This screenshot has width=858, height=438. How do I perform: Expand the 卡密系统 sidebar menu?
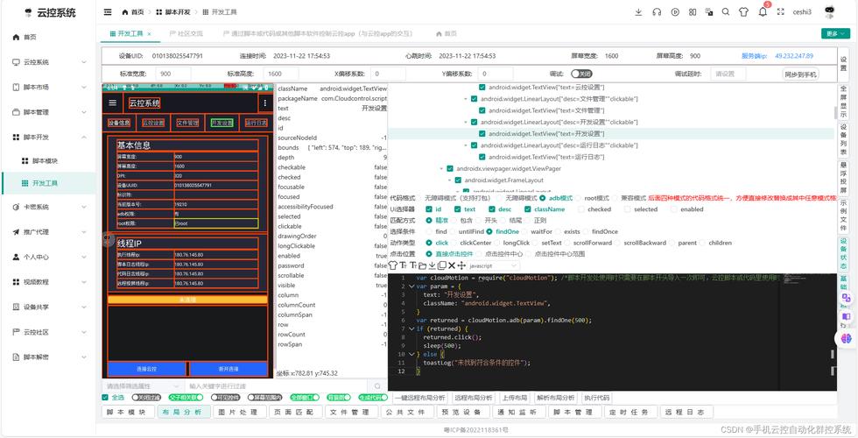[x=48, y=207]
